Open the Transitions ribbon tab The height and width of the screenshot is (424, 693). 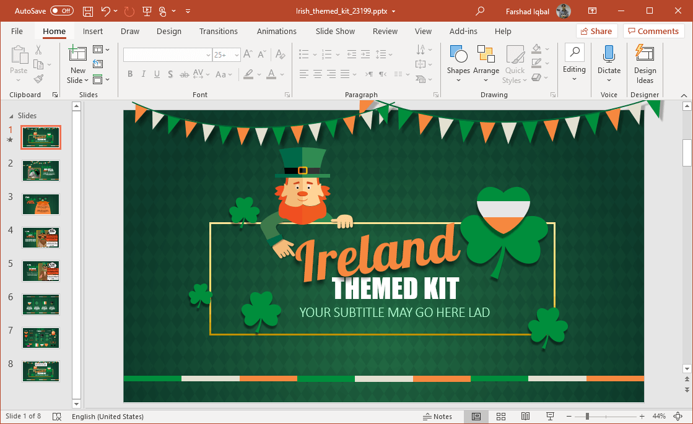tap(218, 32)
